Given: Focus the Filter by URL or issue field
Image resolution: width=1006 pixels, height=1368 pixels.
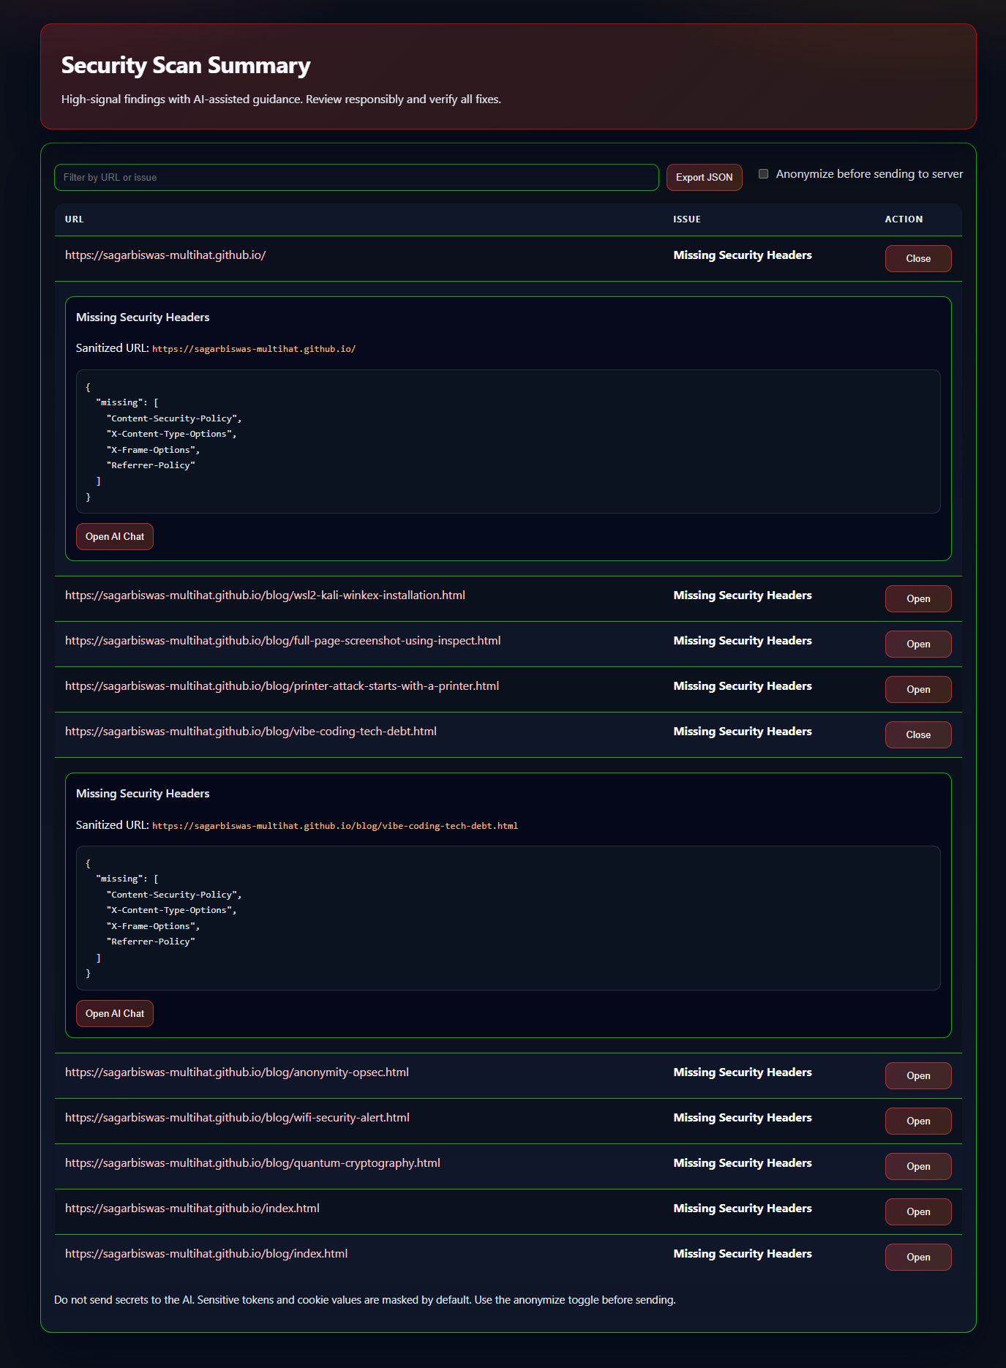Looking at the screenshot, I should click(356, 177).
